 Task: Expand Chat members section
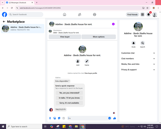pyautogui.click(x=138, y=59)
